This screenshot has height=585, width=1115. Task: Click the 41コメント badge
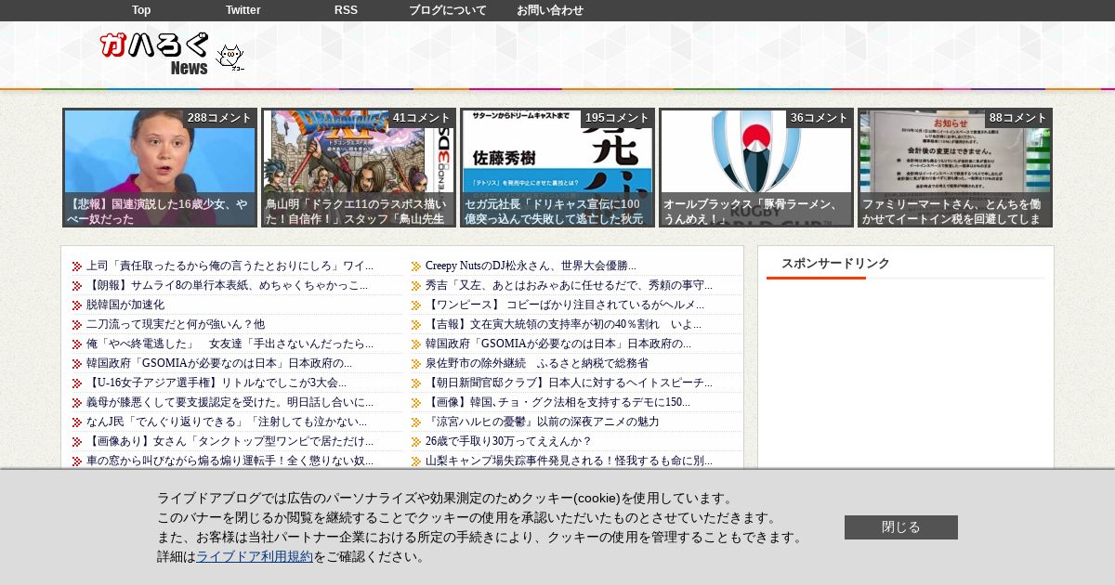click(x=421, y=118)
